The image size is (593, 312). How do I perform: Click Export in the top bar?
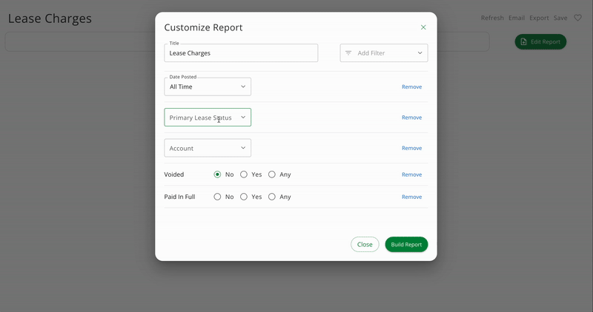(539, 18)
